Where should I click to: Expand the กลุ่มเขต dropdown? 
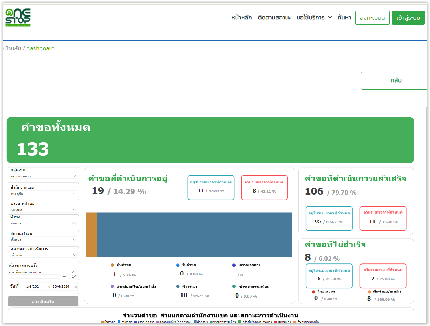[74, 176]
